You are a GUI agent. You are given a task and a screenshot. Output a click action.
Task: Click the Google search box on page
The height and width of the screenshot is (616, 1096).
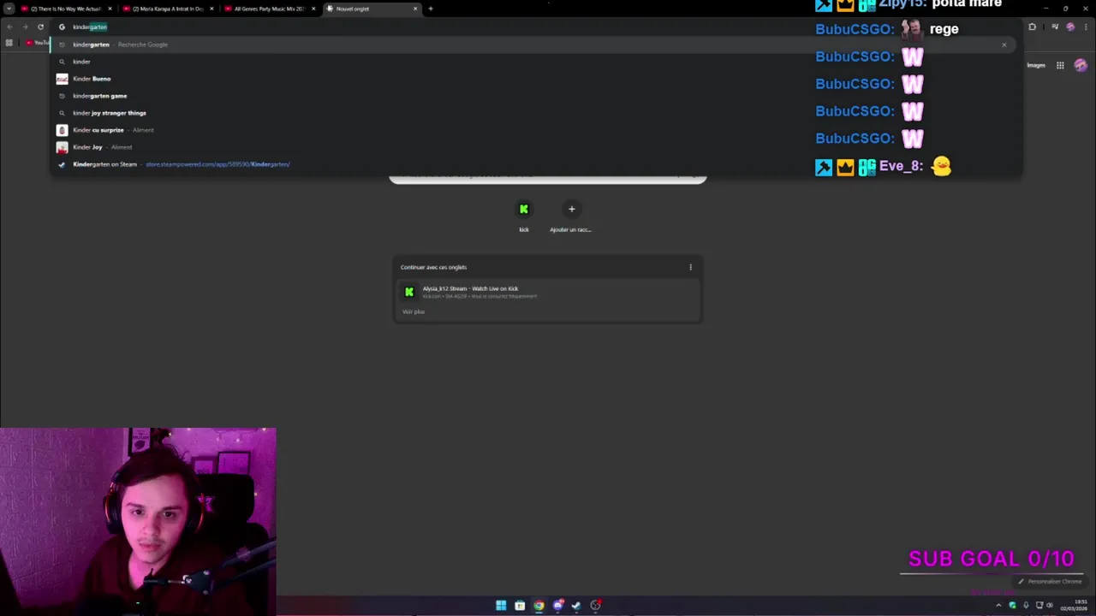(548, 178)
